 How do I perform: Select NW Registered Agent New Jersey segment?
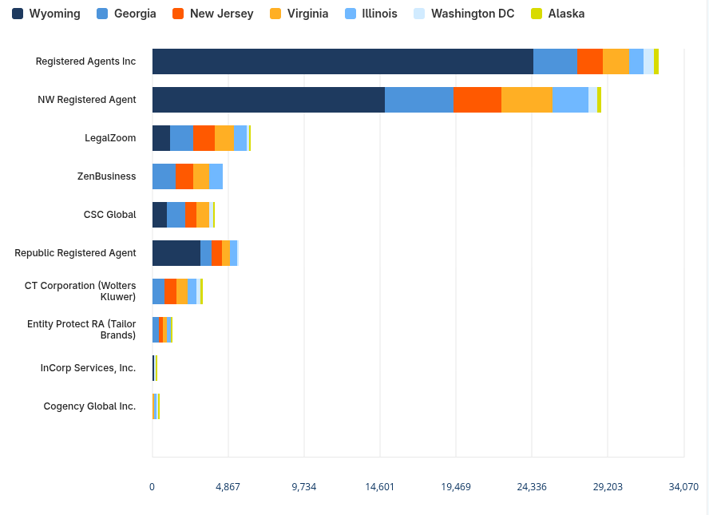click(x=477, y=100)
